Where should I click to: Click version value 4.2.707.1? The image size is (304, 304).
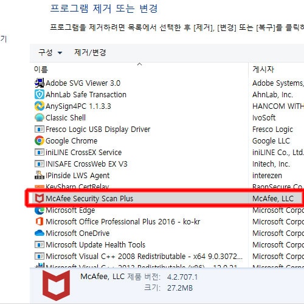(x=182, y=277)
